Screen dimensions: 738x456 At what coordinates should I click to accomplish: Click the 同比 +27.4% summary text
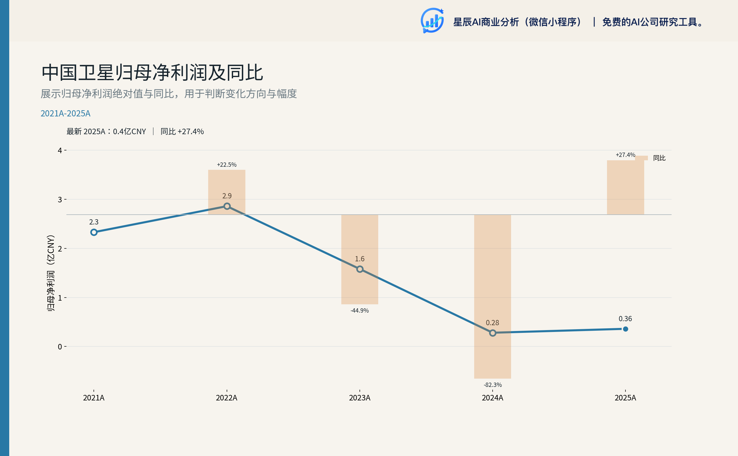pos(182,131)
